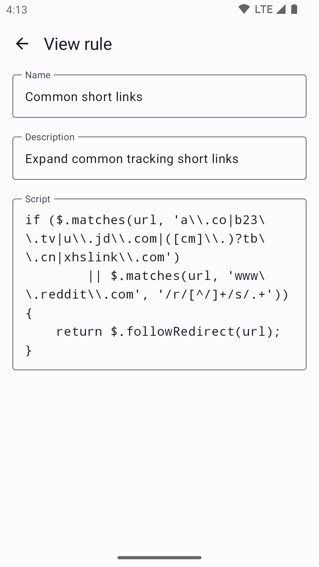Click the return $.followRedirect(url) line
The image size is (319, 567).
click(x=168, y=332)
